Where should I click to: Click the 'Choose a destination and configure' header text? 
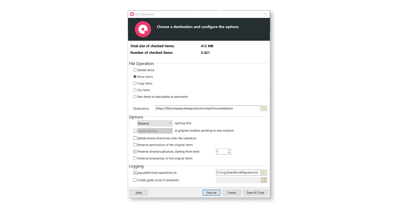coord(198,27)
